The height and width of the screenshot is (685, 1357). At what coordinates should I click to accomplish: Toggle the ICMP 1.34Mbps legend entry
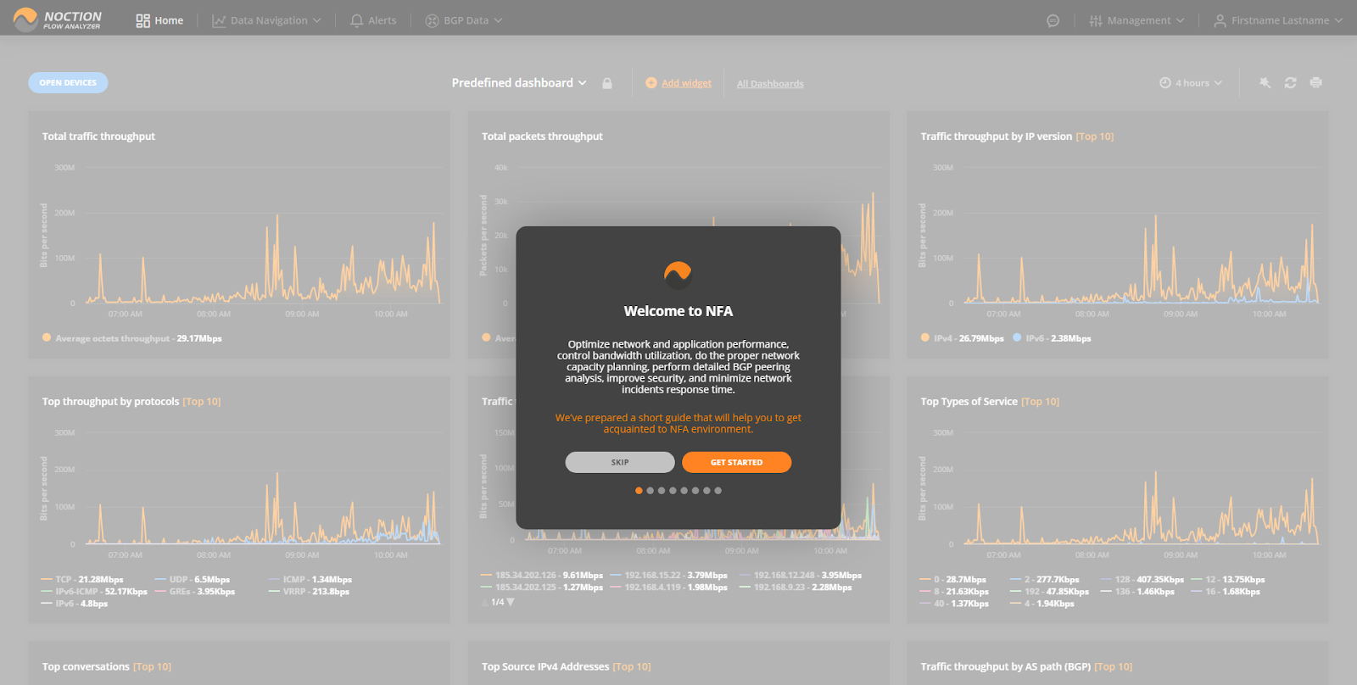[x=310, y=580]
